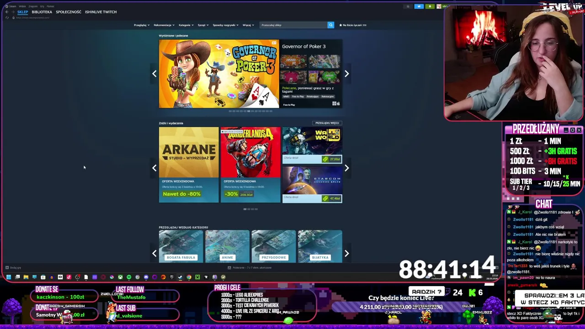
Task: Click the blue announcements megaphone button
Action: pyautogui.click(x=419, y=6)
